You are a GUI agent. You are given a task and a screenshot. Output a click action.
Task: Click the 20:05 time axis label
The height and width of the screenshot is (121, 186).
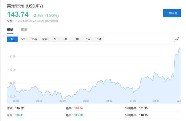(16, 101)
